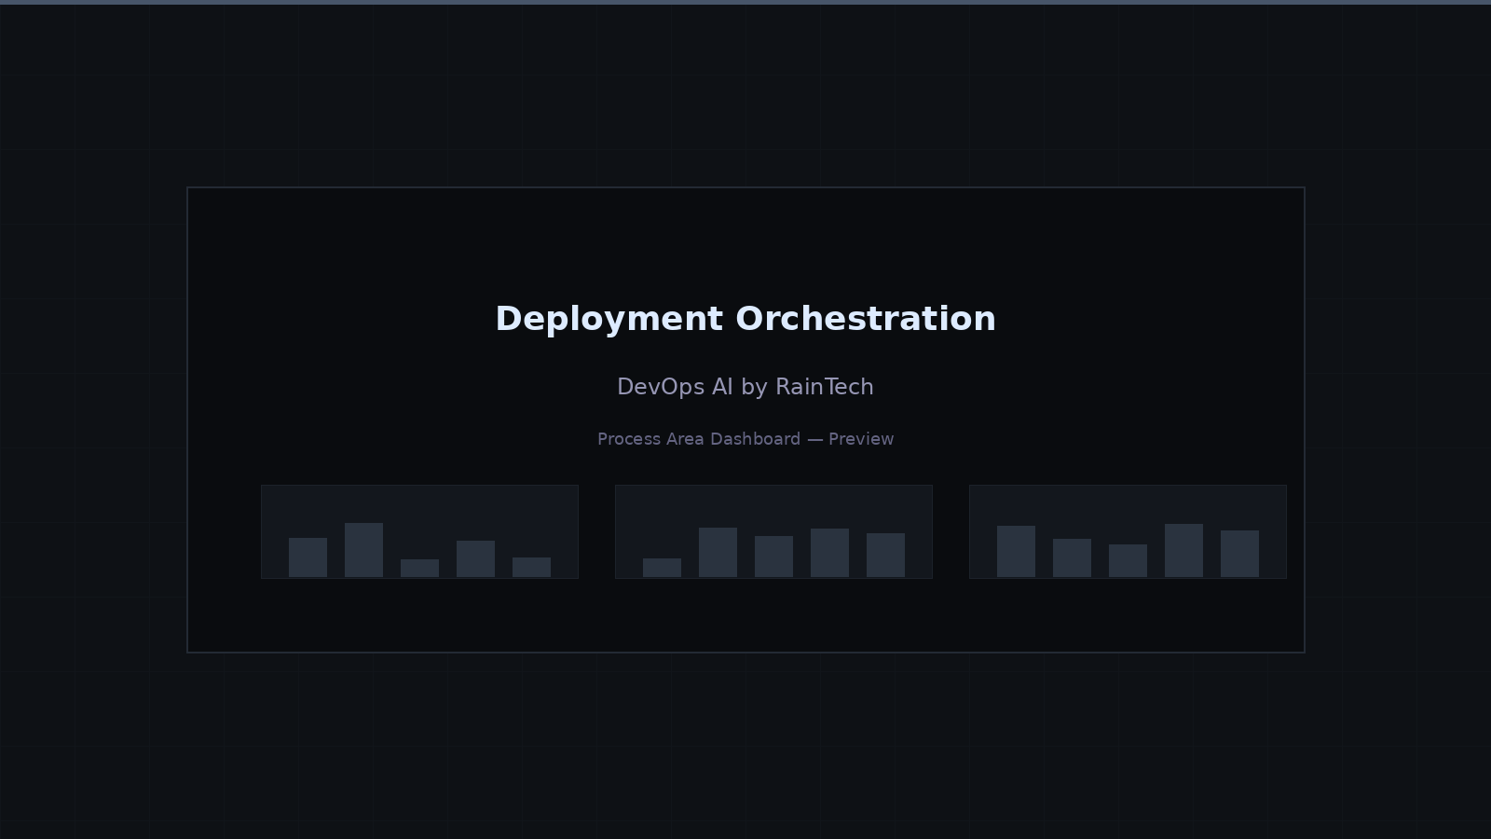Click the first small bar in the middle chart
This screenshot has width=1491, height=839.
(662, 567)
